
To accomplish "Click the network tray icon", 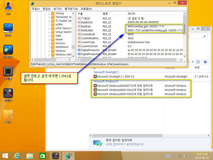I will tap(180, 156).
